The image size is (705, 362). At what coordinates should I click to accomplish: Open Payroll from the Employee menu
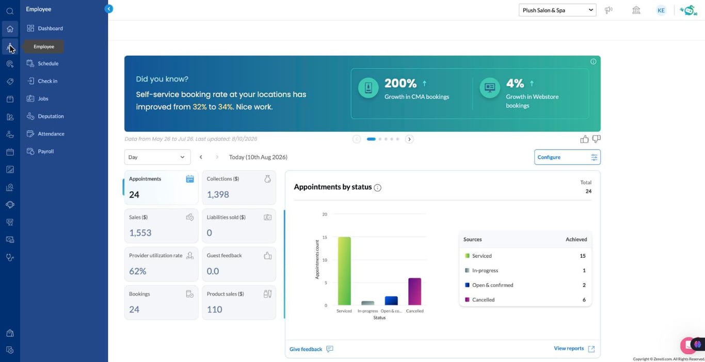point(45,152)
